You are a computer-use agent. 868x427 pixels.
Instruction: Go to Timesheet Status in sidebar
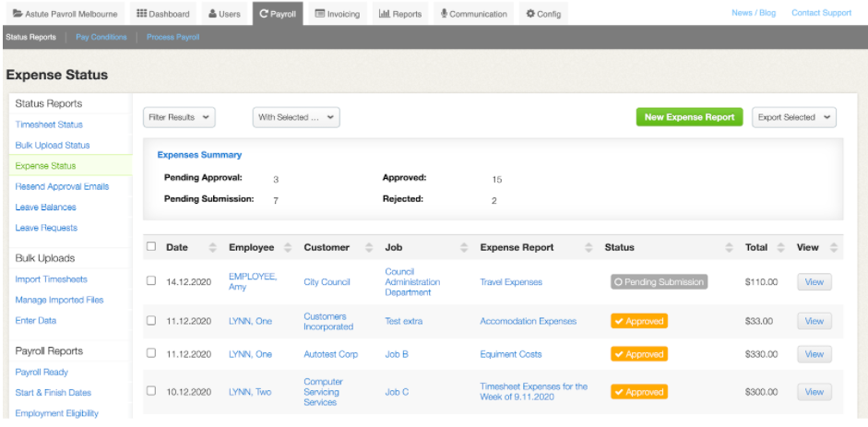(x=49, y=125)
